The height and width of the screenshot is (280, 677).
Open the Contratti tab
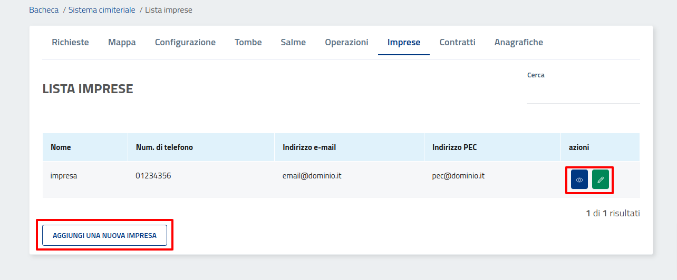(457, 42)
